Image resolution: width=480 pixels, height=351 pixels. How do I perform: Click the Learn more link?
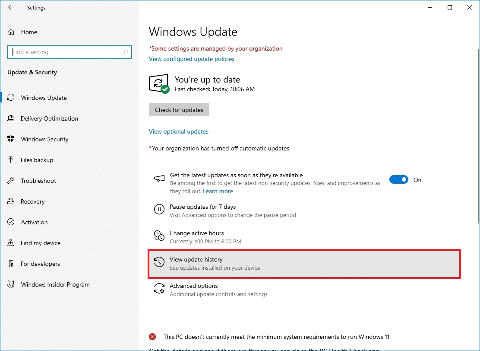[218, 191]
